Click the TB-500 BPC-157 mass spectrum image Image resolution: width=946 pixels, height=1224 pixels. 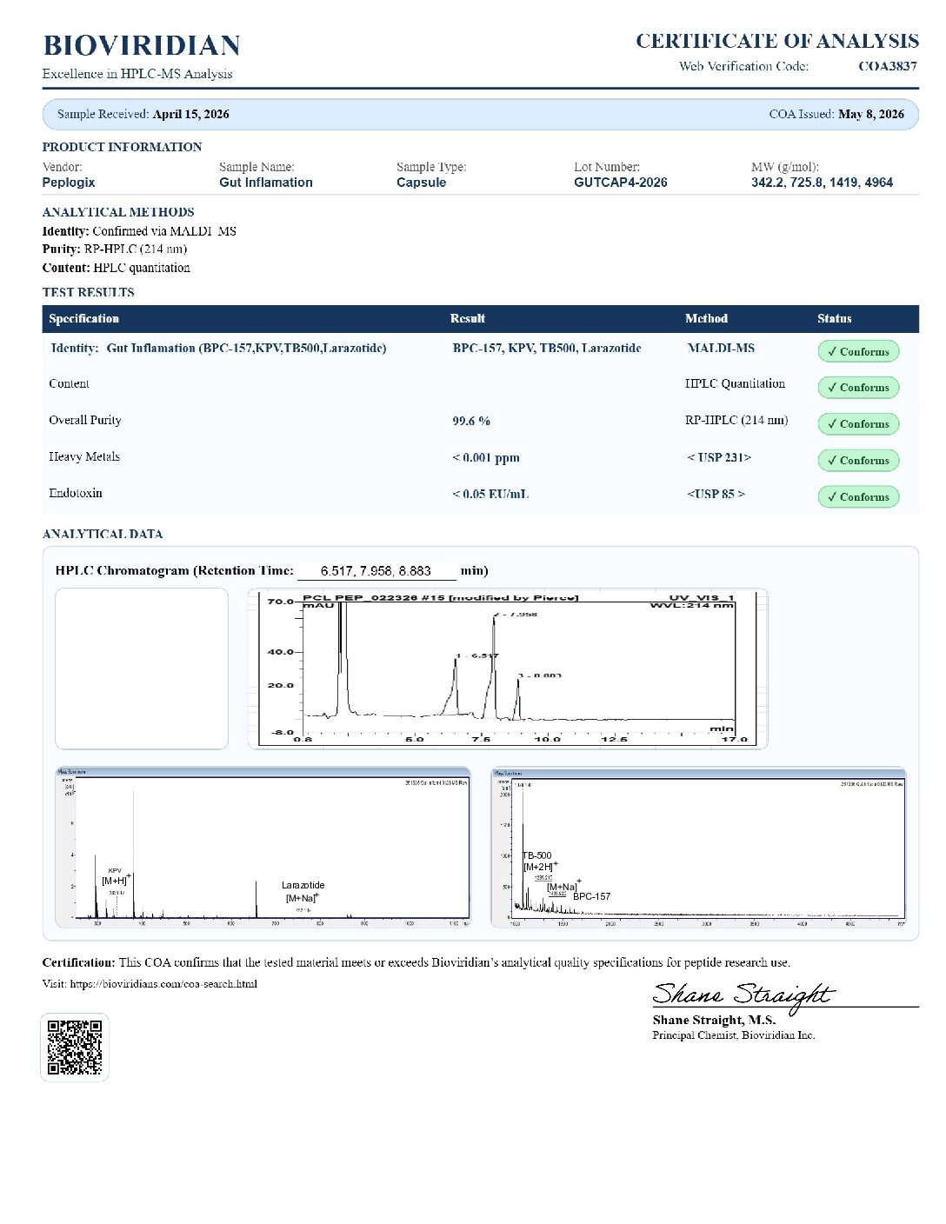[x=699, y=847]
